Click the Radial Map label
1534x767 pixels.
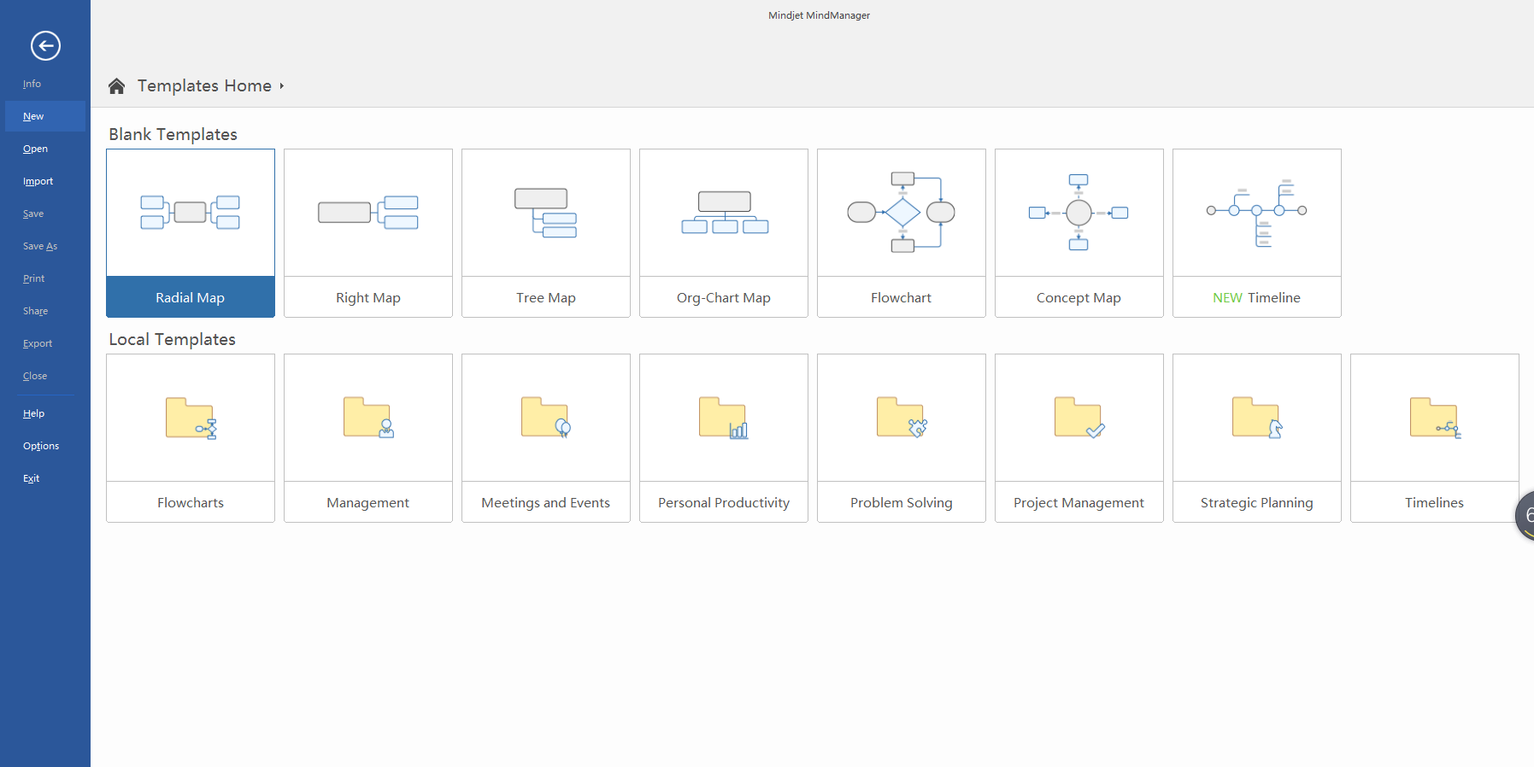click(190, 297)
